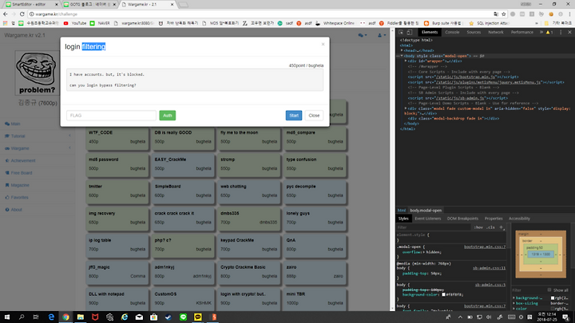Expand the head element node

coord(402,50)
